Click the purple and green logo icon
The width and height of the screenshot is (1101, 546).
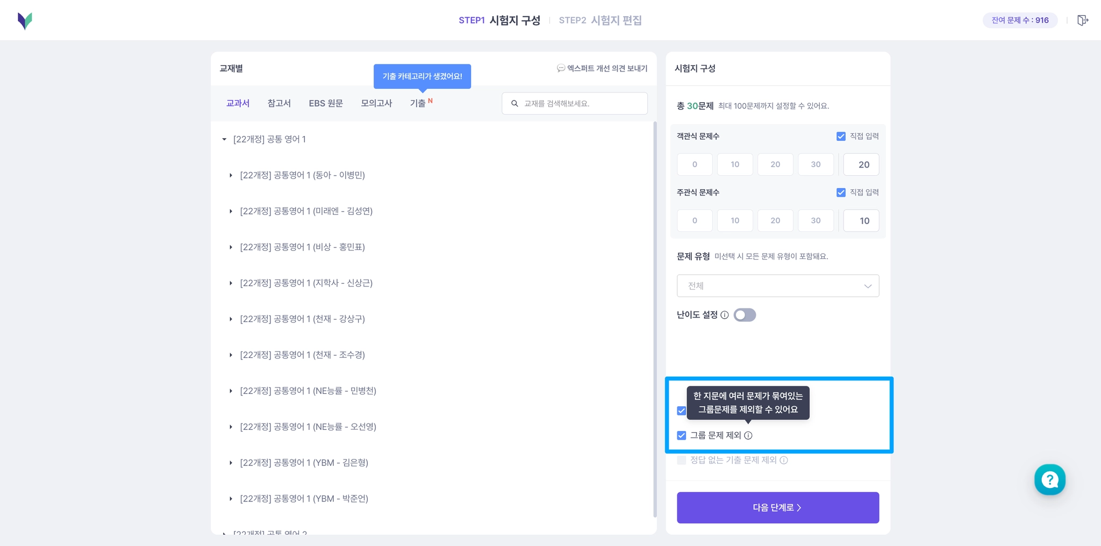25,20
